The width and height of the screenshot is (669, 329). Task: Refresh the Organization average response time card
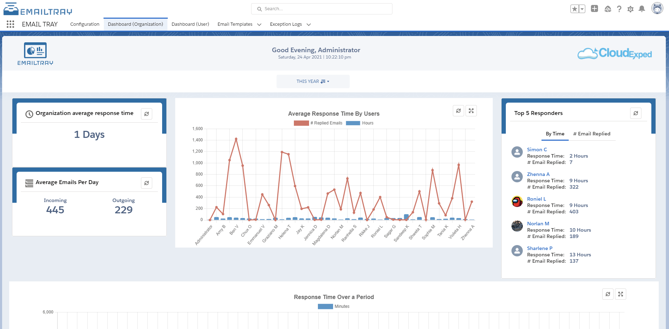pos(147,114)
